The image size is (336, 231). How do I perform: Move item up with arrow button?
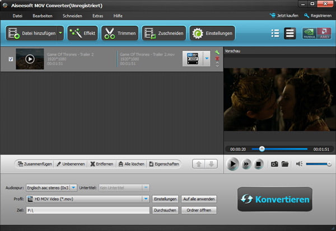(199, 164)
